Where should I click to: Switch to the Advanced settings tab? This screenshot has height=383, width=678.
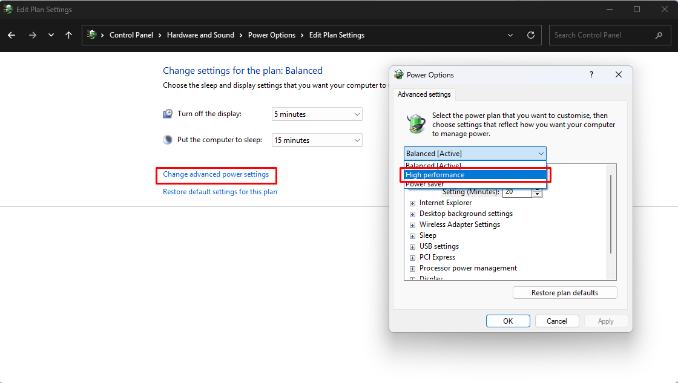coord(424,94)
